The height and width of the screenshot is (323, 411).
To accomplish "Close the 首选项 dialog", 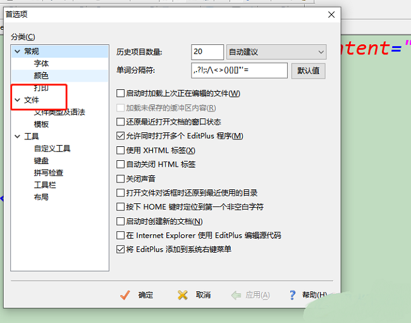I will click(331, 15).
